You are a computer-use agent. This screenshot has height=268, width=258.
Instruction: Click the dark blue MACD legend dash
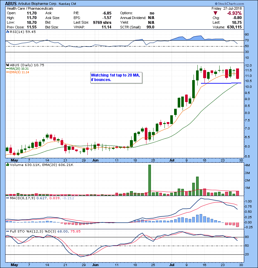click(7, 198)
